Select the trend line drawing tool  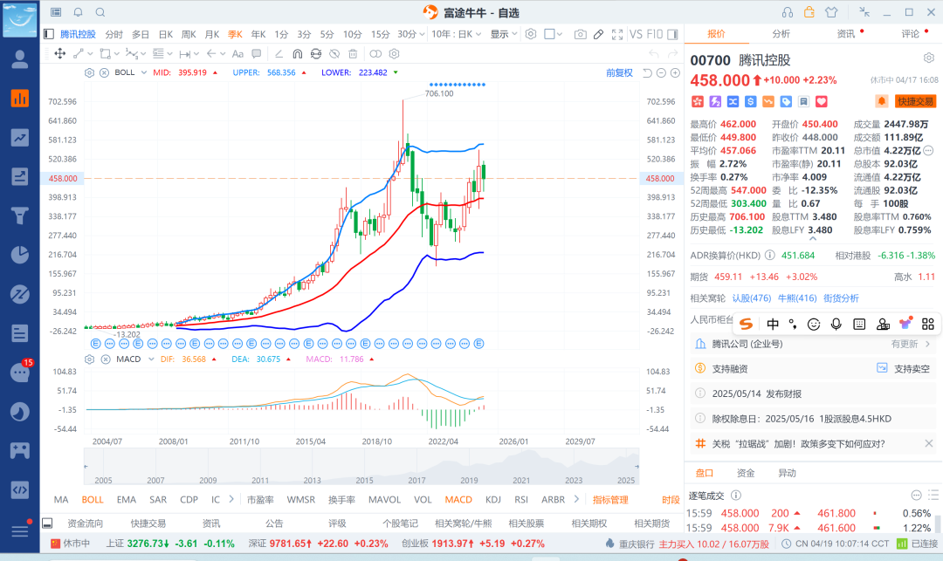pyautogui.click(x=79, y=53)
